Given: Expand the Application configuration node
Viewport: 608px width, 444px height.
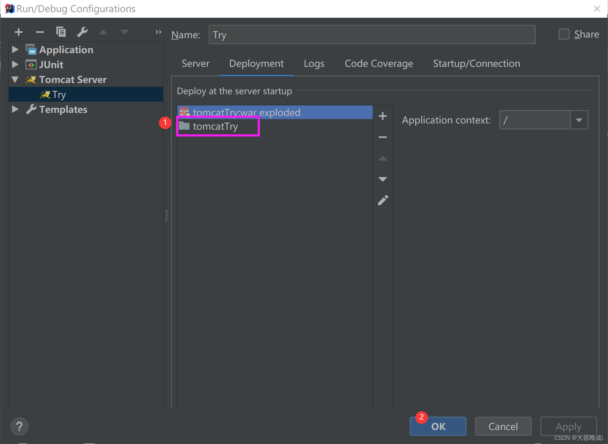Looking at the screenshot, I should pos(15,49).
